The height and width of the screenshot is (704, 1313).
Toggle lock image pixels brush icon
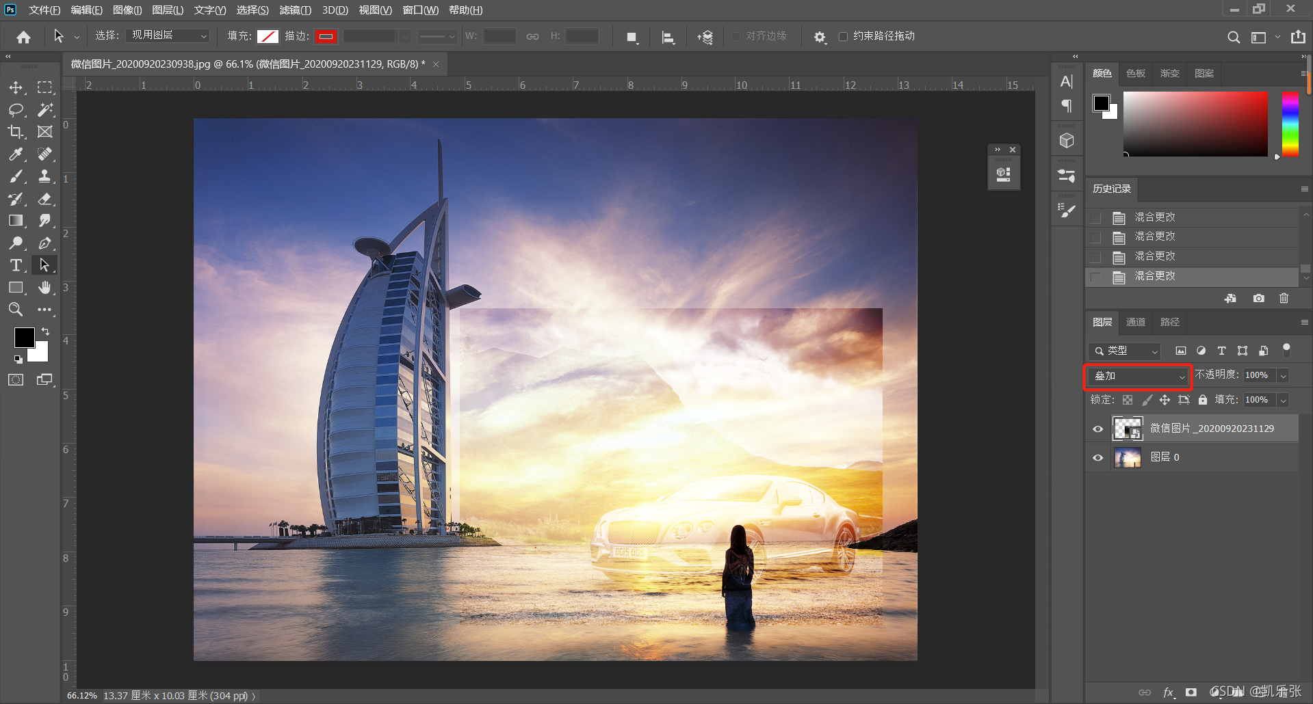[x=1147, y=400]
